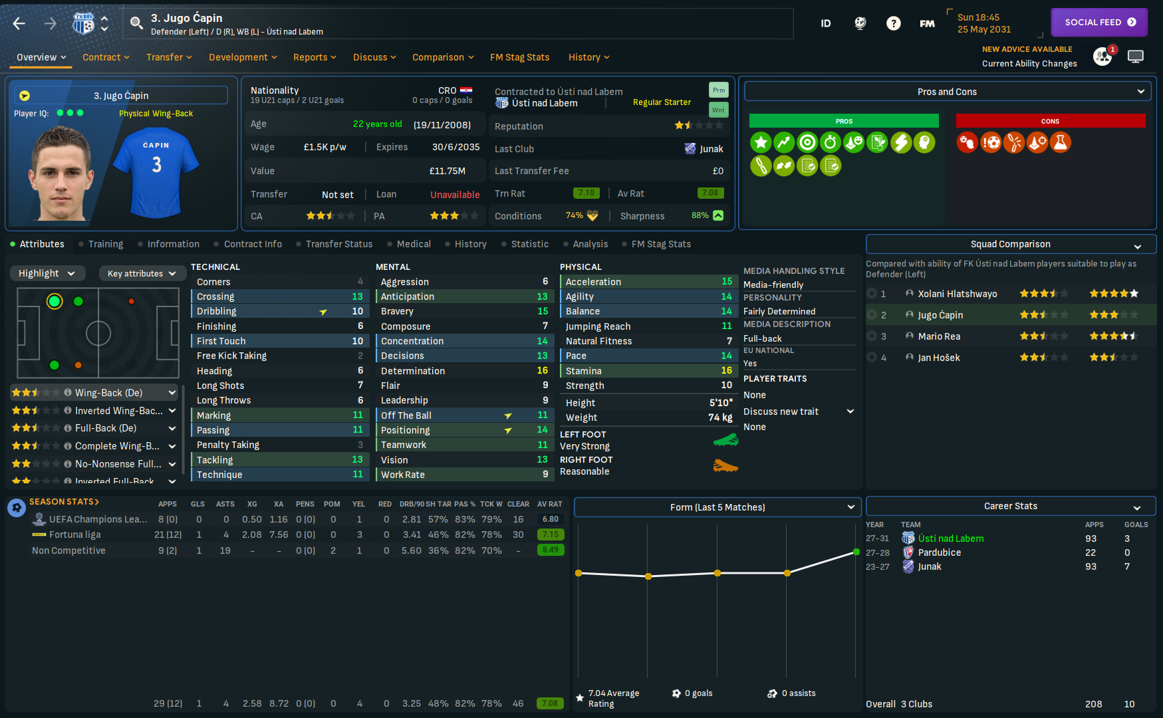Click the green sharpness arrow icon
Viewport: 1163px width, 718px height.
[718, 215]
